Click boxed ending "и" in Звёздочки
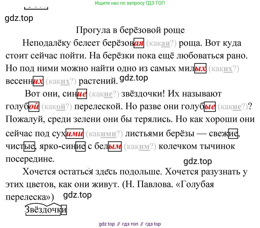This screenshot has width=260, height=228. click(x=64, y=210)
